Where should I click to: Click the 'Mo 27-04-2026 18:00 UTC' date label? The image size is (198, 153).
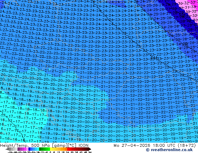coord(145,146)
